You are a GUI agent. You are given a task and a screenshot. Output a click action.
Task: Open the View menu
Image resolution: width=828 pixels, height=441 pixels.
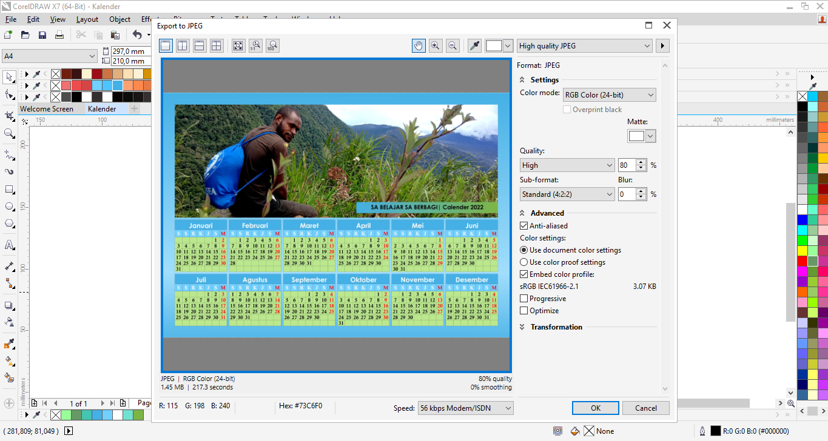pyautogui.click(x=58, y=19)
